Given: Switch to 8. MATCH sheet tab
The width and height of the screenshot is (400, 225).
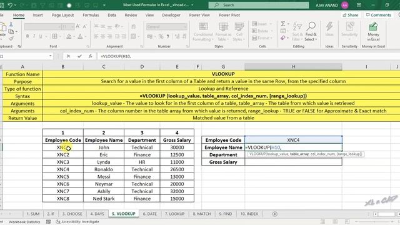Looking at the screenshot, I should click(201, 214).
